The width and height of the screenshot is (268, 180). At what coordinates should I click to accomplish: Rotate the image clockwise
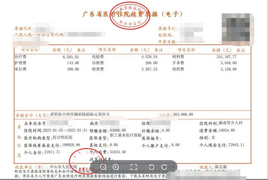tap(164, 167)
